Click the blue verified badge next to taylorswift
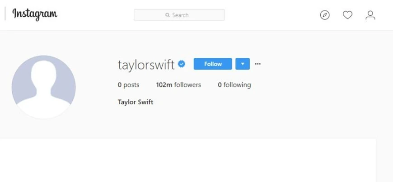Image resolution: width=393 pixels, height=182 pixels. pyautogui.click(x=182, y=64)
